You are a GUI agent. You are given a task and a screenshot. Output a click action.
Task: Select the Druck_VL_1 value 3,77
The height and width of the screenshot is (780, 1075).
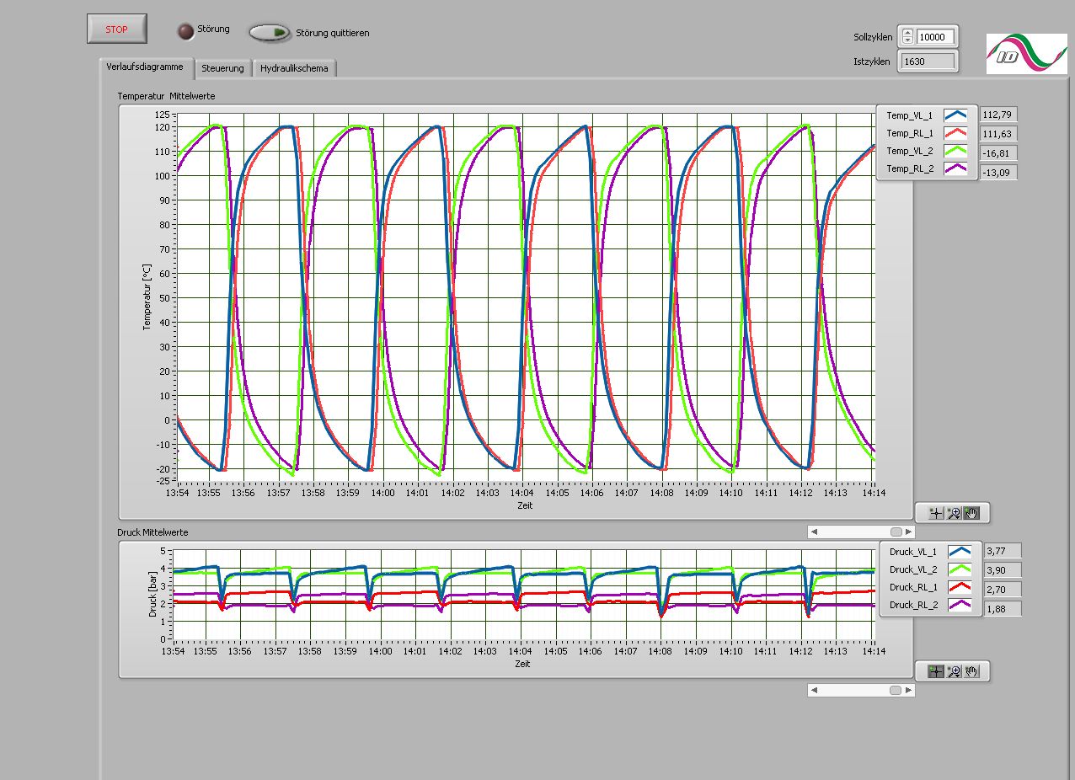coord(1003,551)
